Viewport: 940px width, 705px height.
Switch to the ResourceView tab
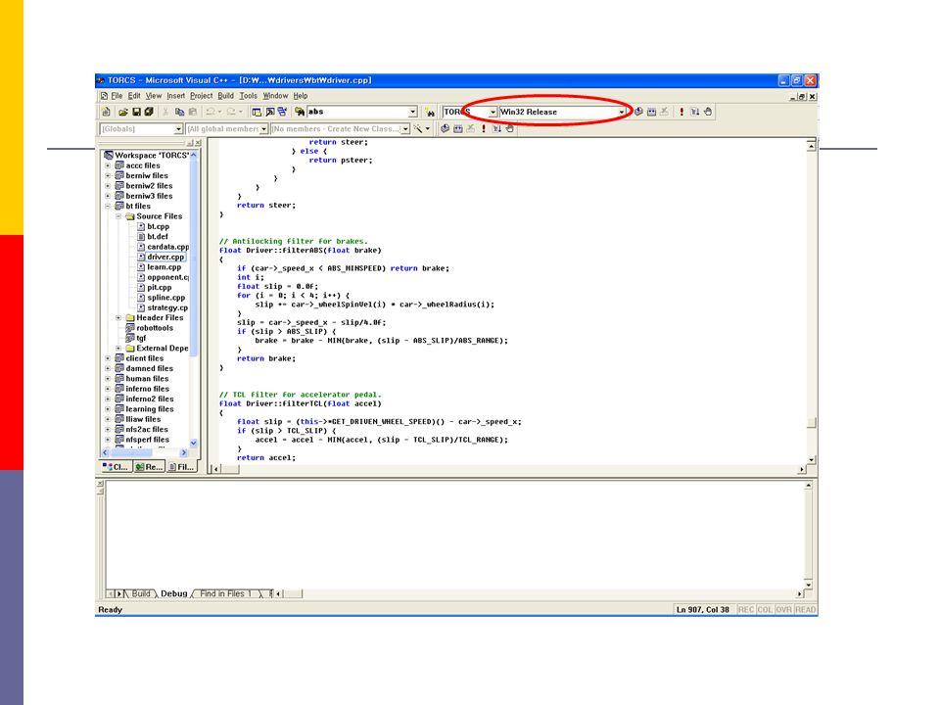click(x=149, y=466)
